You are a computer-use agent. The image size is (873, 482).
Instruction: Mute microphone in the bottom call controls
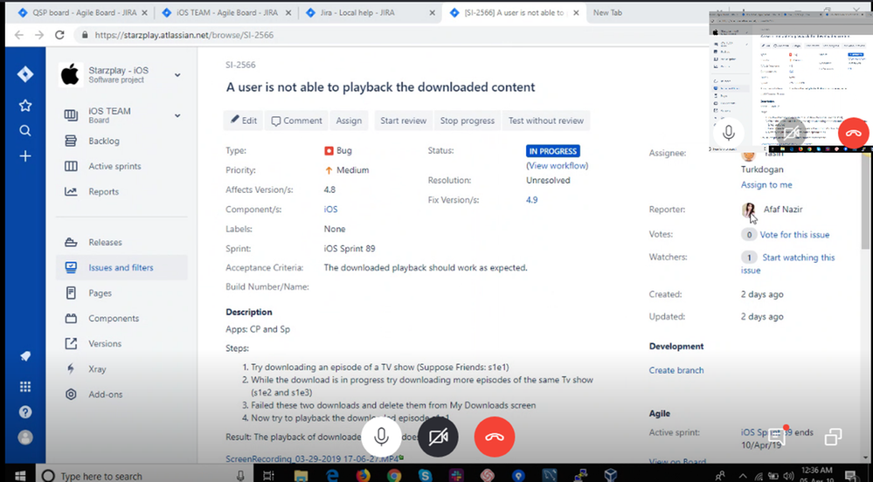[x=381, y=437]
